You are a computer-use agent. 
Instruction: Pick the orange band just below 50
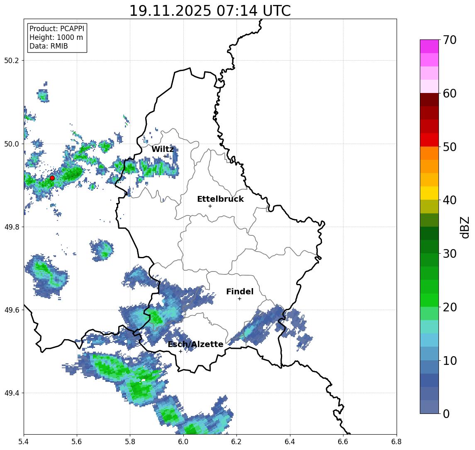(429, 153)
